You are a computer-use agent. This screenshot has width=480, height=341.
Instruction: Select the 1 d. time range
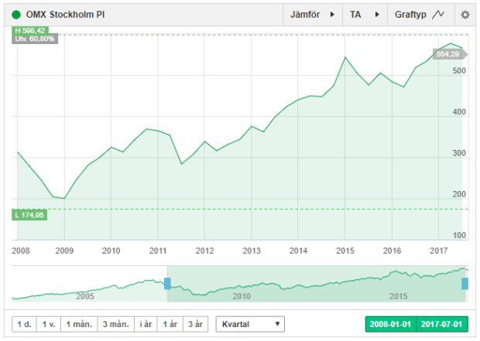point(25,324)
